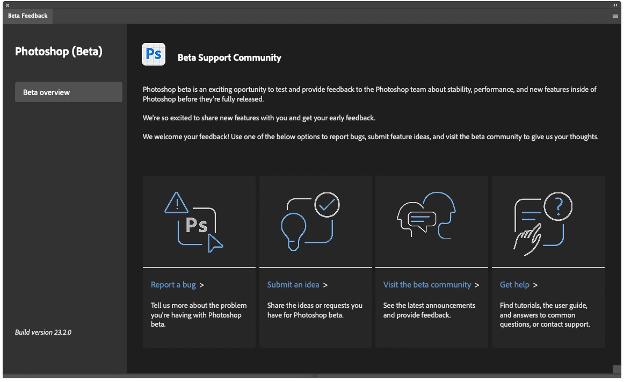
Task: Select Beta overview in the sidebar
Action: coord(68,92)
